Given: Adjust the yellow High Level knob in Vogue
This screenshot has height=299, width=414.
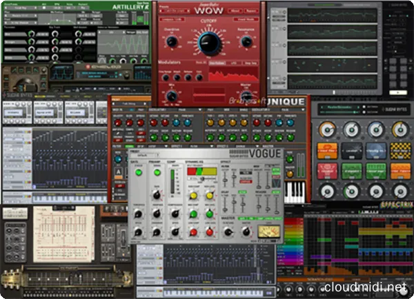Looking at the screenshot, I should click(x=210, y=196).
